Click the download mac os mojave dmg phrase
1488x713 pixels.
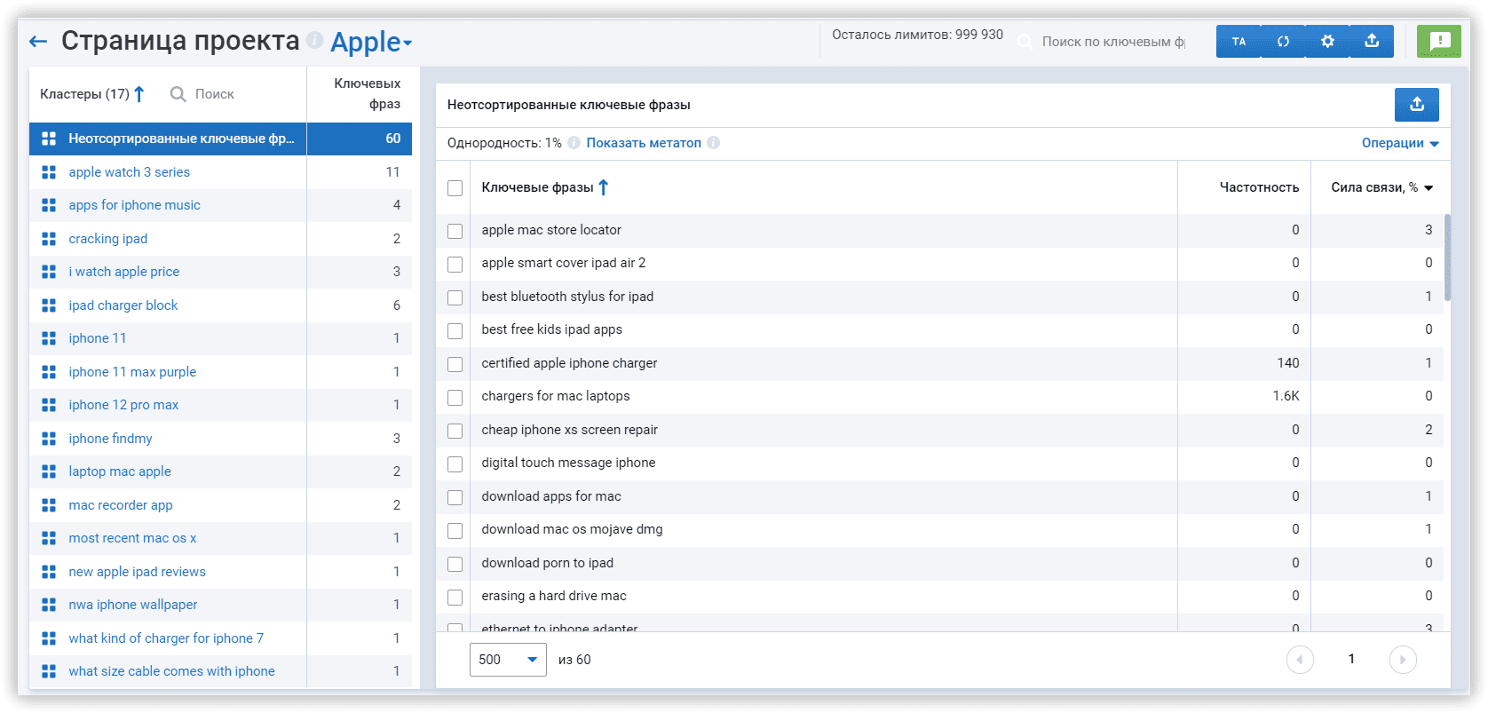tap(572, 529)
